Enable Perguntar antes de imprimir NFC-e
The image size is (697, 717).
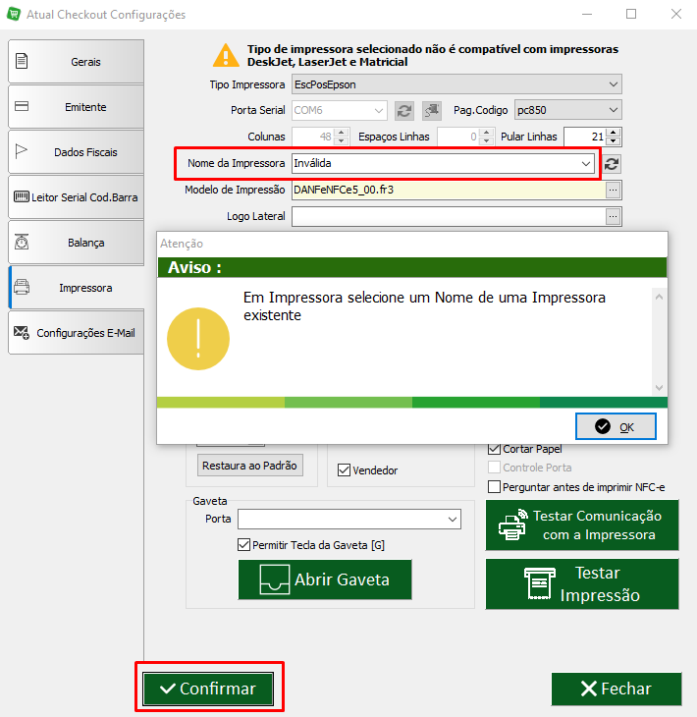494,486
